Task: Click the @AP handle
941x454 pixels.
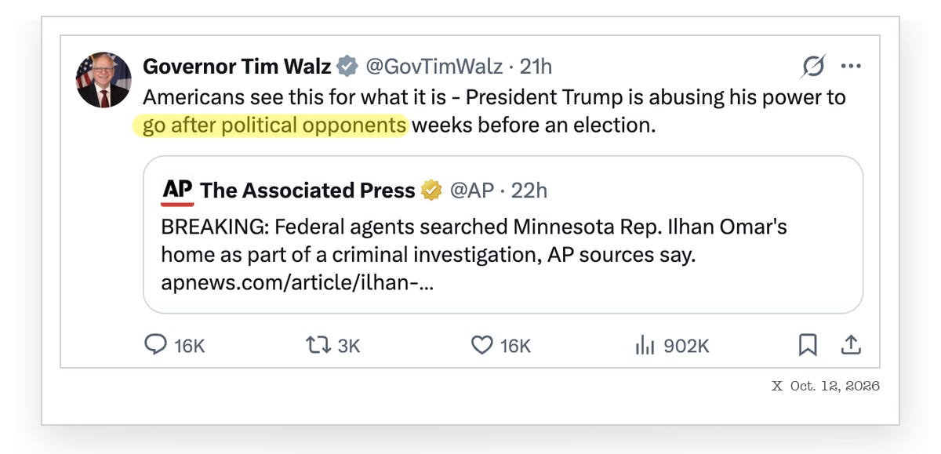Action: tap(470, 190)
